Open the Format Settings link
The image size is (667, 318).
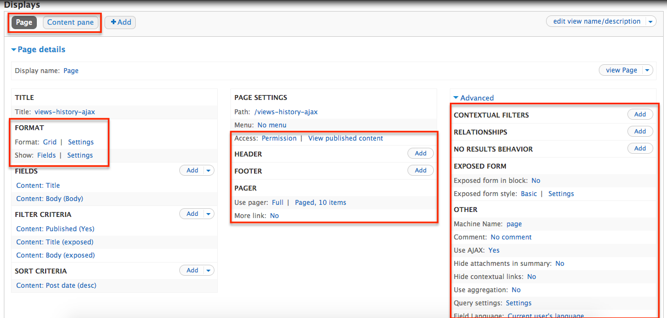(x=80, y=142)
